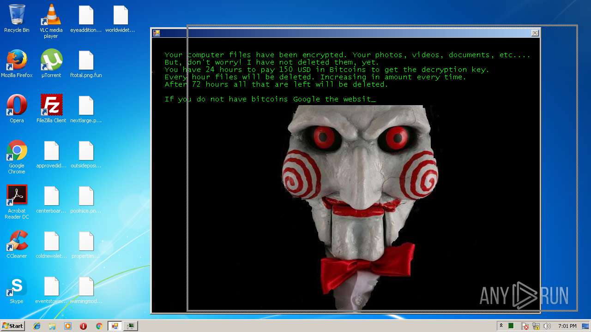Select the eyeaddition file on desktop
The image size is (591, 332).
86,18
